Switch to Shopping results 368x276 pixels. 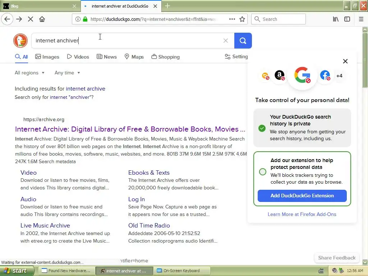coord(165,57)
